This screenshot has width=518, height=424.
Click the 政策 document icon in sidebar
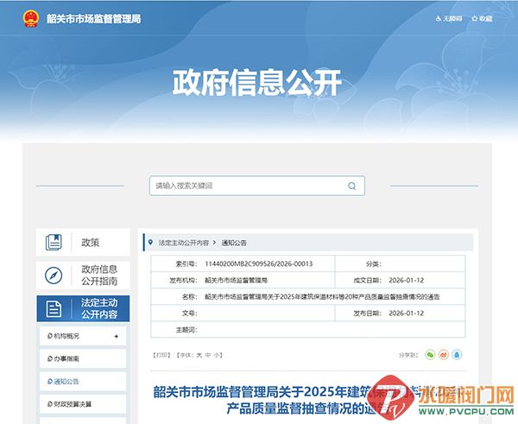coord(54,243)
